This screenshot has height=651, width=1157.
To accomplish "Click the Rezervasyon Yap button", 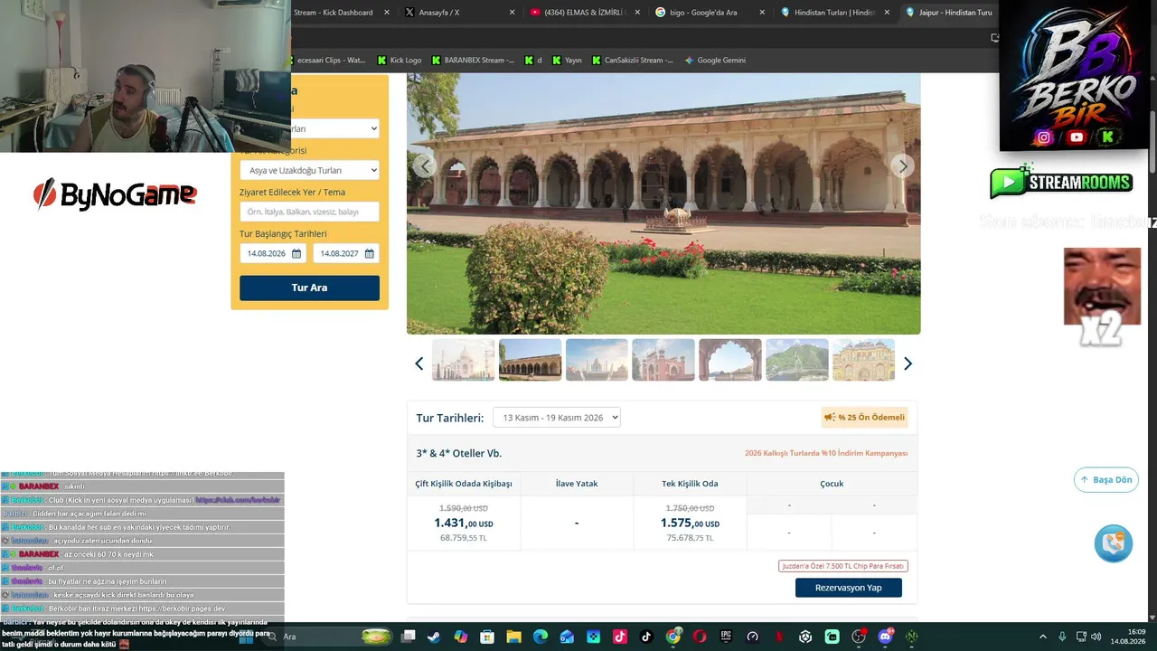I will point(849,588).
